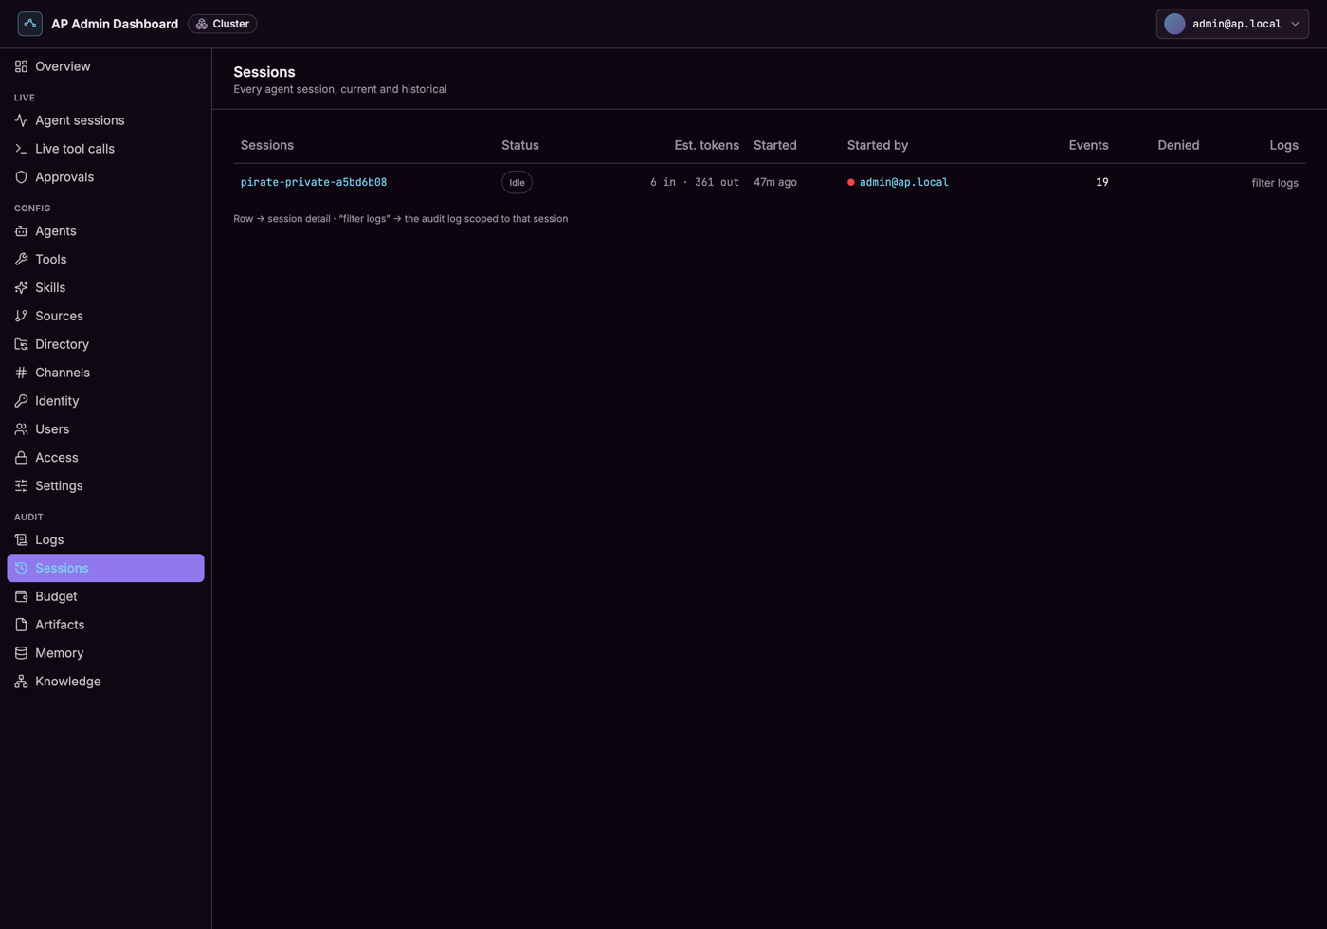Viewport: 1327px width, 929px height.
Task: Click the 47m ago started time cell
Action: [x=774, y=182]
